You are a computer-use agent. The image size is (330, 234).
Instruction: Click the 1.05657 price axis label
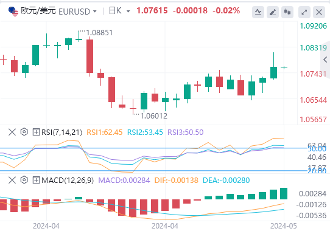coord(313,120)
